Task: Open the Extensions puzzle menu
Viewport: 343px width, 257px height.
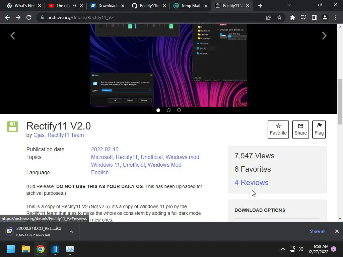Action: (292, 17)
